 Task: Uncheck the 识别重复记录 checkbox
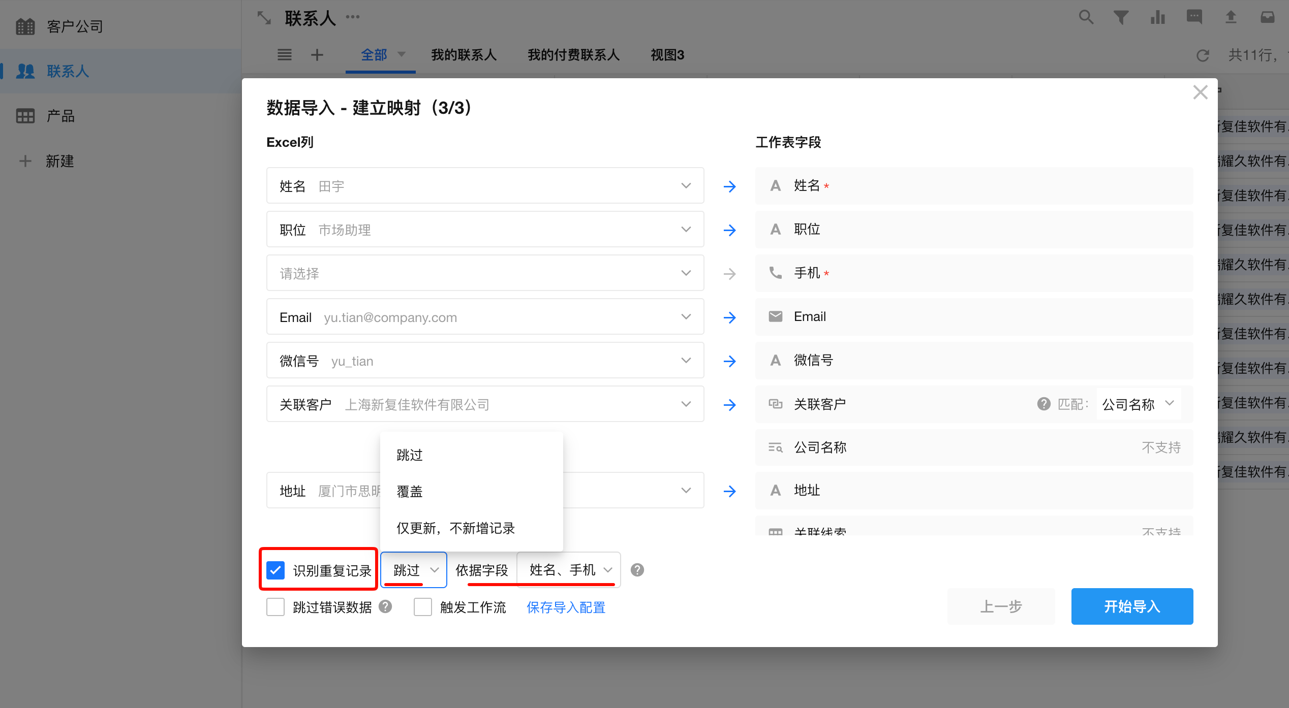(x=276, y=570)
